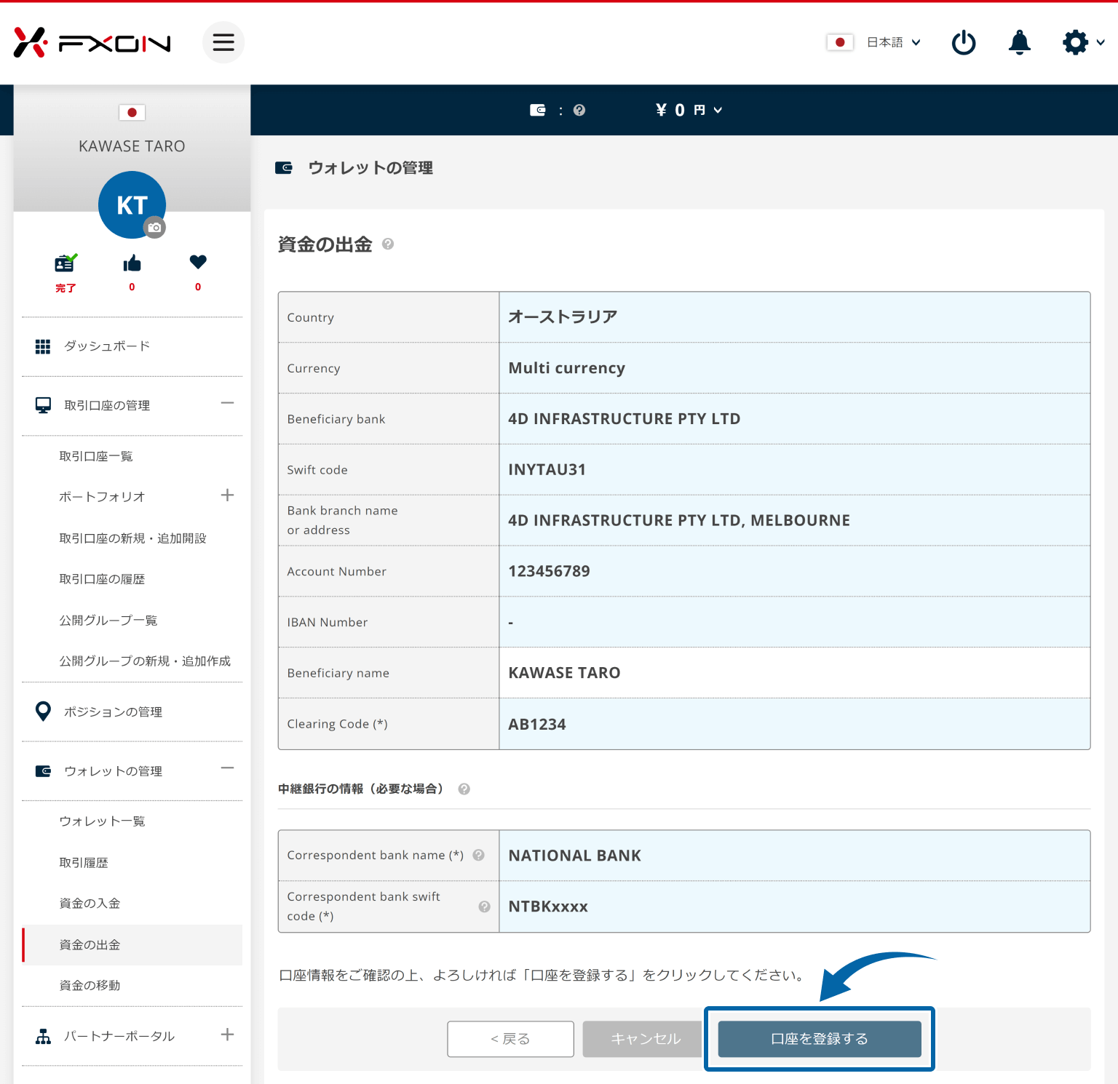Open 資金の移動
The width and height of the screenshot is (1118, 1084).
(90, 986)
